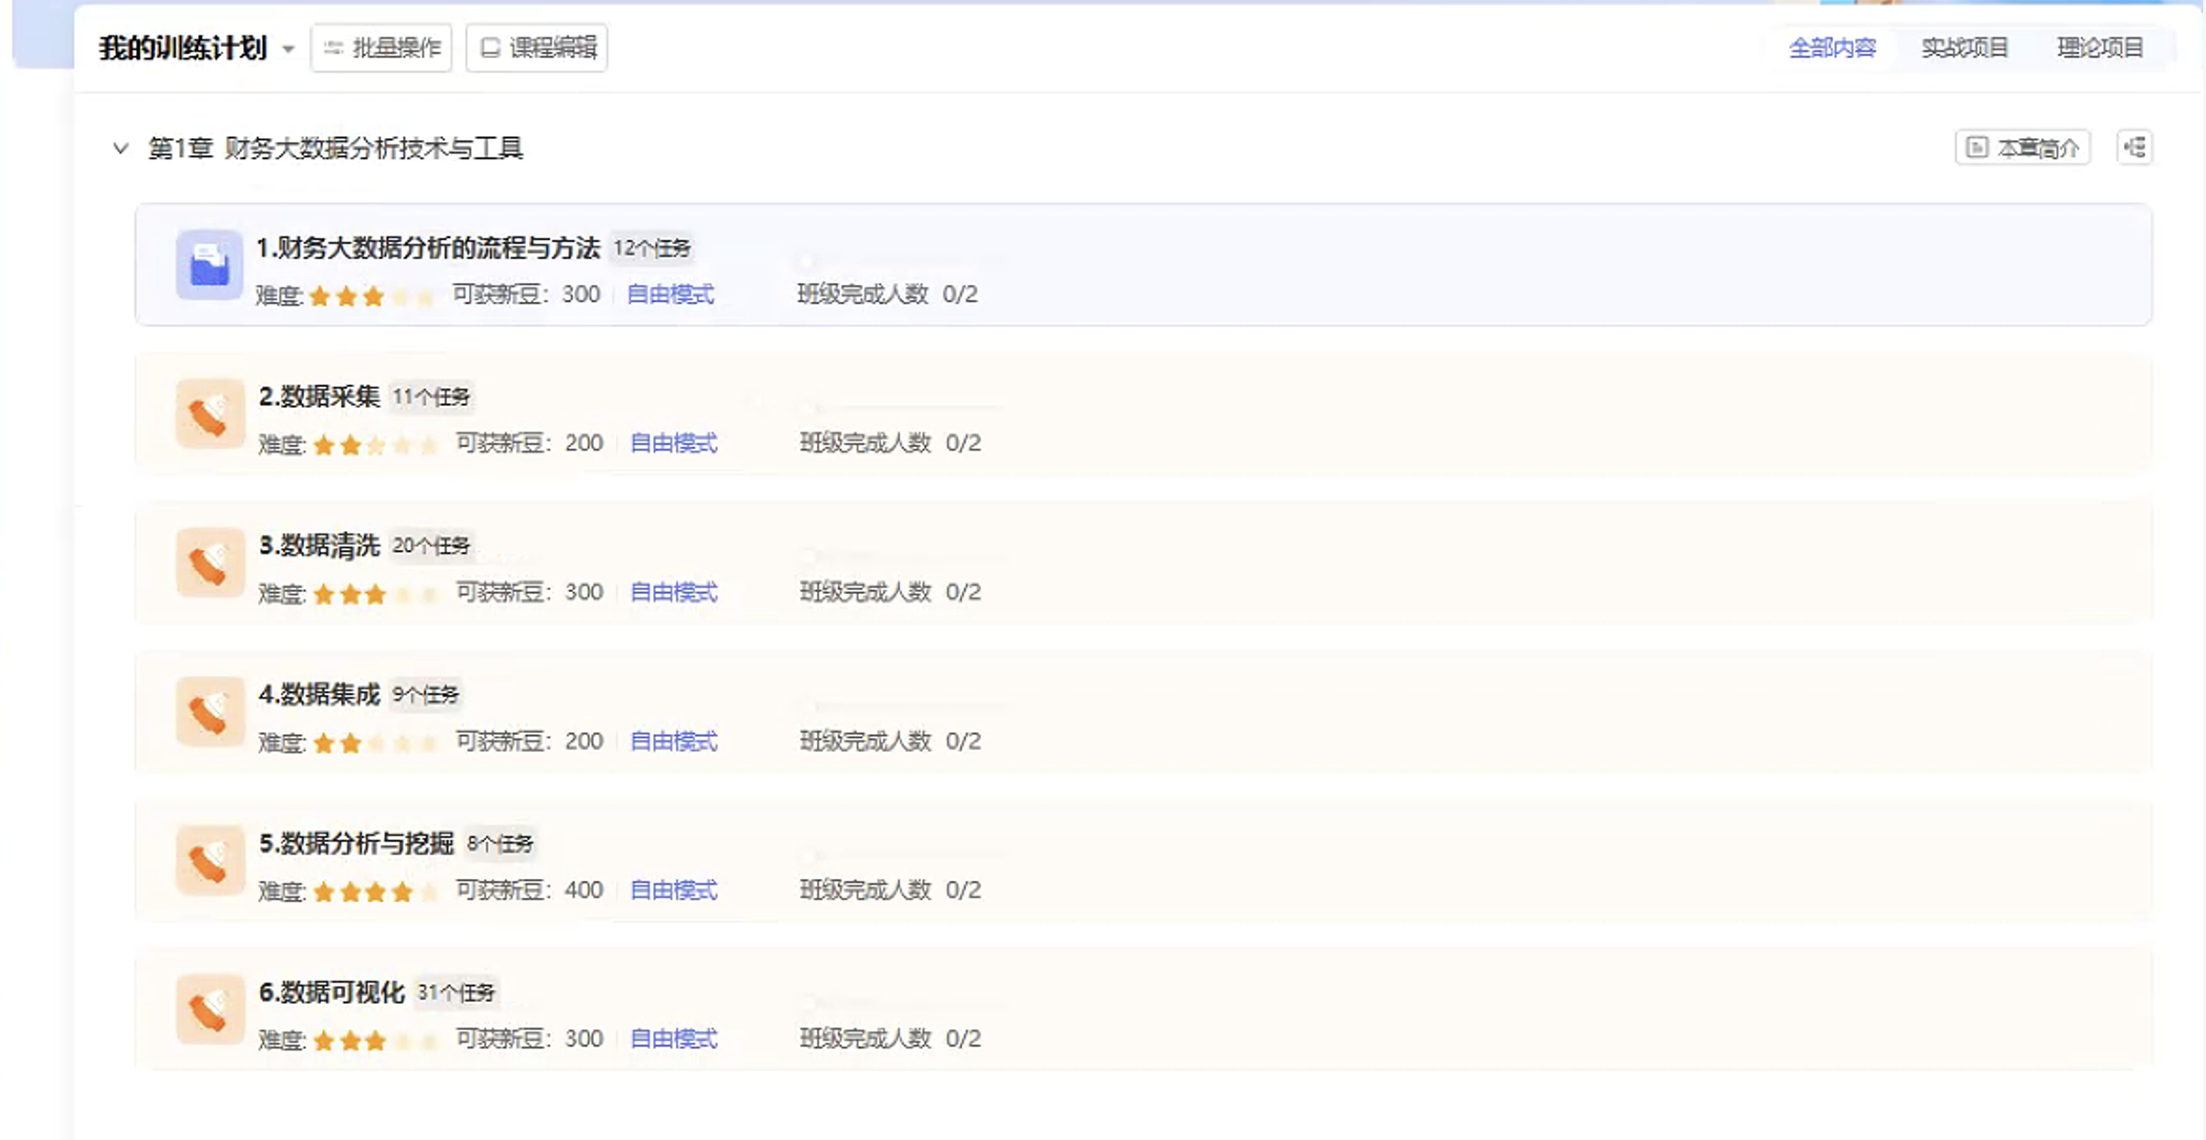Click the orange icon beside 2.数据采集

(x=209, y=414)
